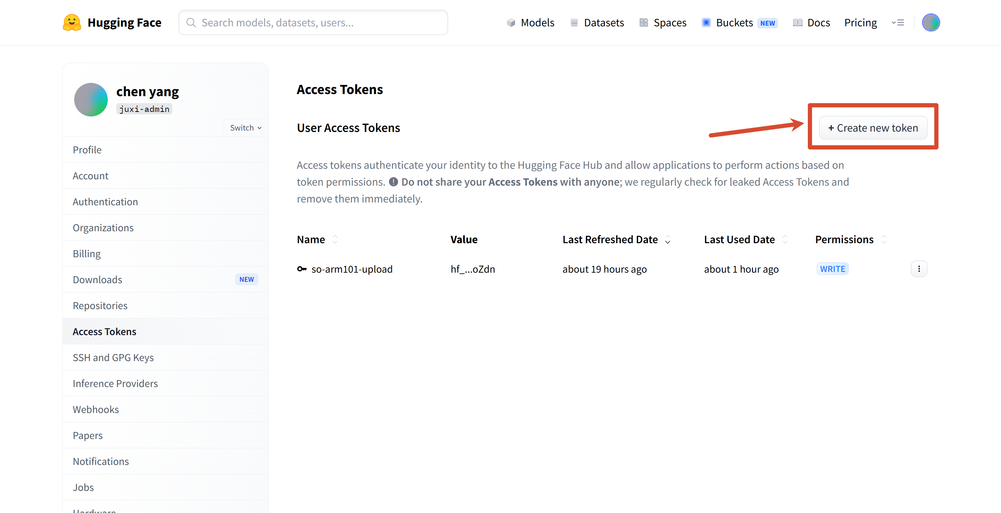Open the Datasets page
Viewport: 1001px width, 513px height.
[596, 22]
